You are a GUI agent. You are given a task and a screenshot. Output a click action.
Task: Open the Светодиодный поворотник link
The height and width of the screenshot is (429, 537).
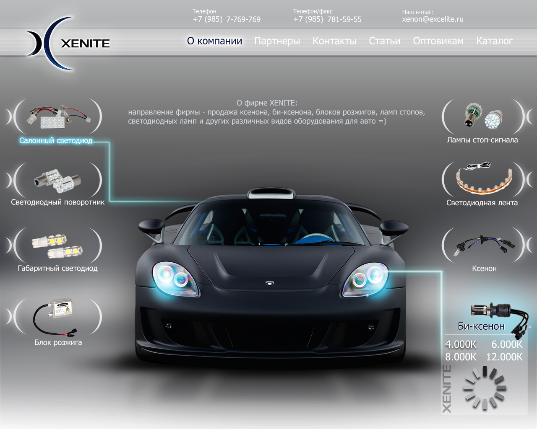click(x=58, y=202)
